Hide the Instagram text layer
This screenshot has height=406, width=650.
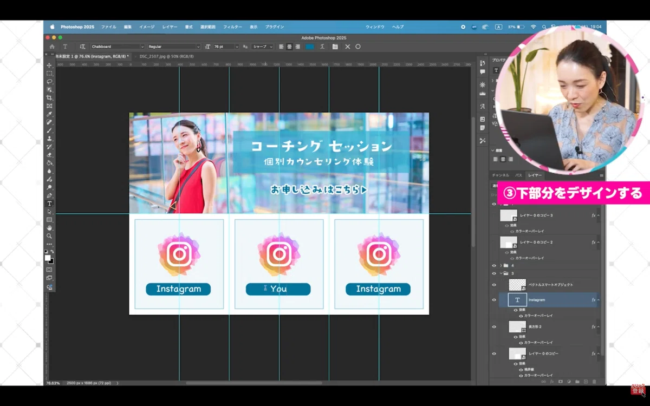coord(493,300)
